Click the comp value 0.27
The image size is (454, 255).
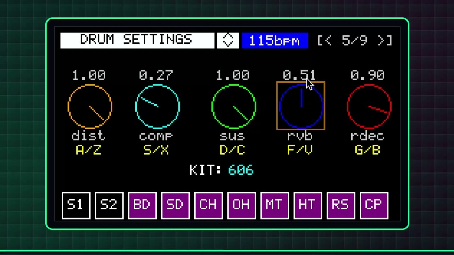coord(156,75)
